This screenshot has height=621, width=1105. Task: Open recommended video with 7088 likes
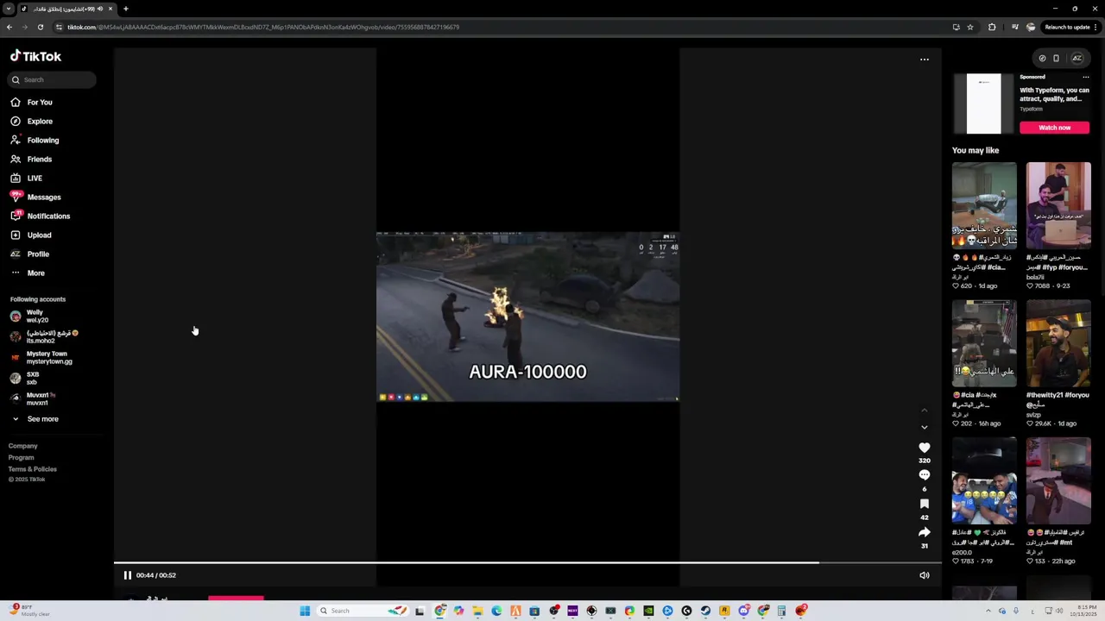[1058, 205]
